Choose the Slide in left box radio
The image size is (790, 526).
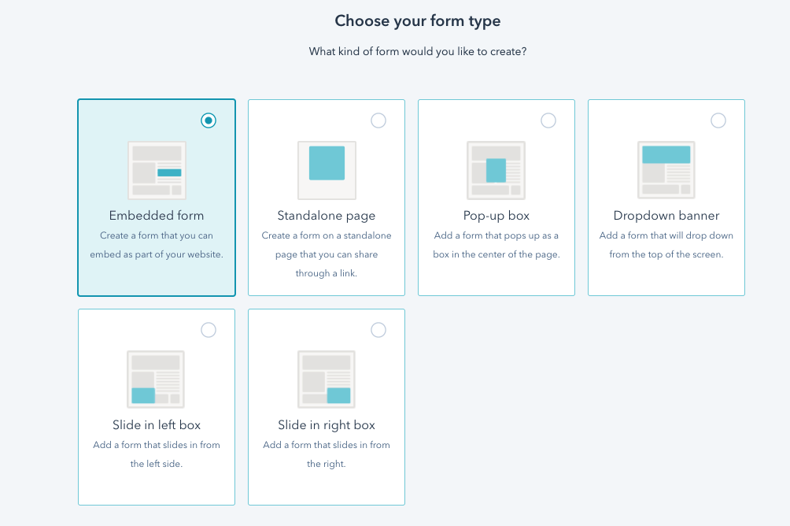(x=209, y=330)
